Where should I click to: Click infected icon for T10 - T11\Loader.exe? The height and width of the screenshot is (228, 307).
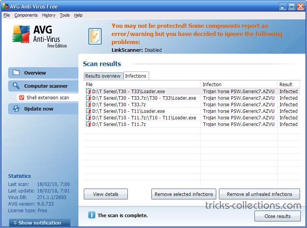click(88, 111)
